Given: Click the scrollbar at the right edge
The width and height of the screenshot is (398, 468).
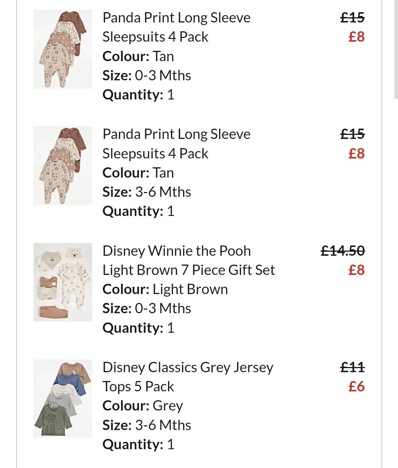Looking at the screenshot, I should (x=396, y=50).
